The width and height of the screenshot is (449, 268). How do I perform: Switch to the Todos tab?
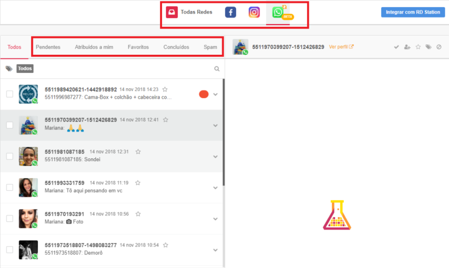[x=14, y=47]
